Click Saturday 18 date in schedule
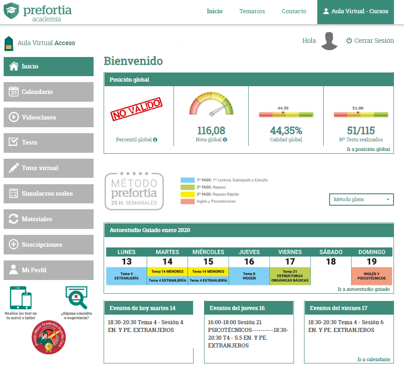 (x=331, y=261)
